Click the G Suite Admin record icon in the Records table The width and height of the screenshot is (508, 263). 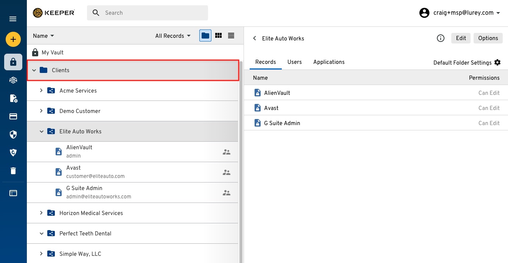[257, 123]
